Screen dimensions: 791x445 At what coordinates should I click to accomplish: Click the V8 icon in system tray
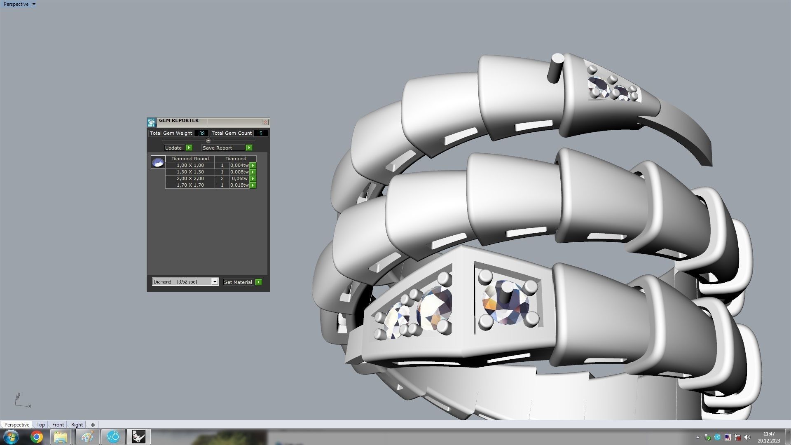717,437
